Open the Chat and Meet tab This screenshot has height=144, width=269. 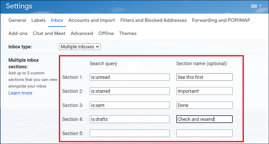(x=49, y=33)
